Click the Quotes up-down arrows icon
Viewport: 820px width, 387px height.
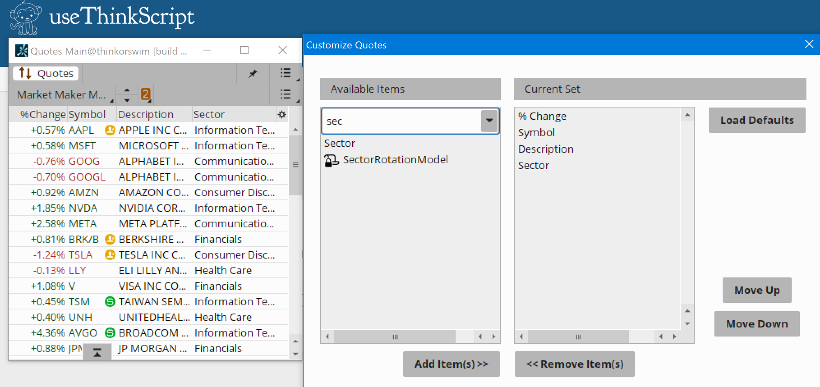pyautogui.click(x=25, y=73)
